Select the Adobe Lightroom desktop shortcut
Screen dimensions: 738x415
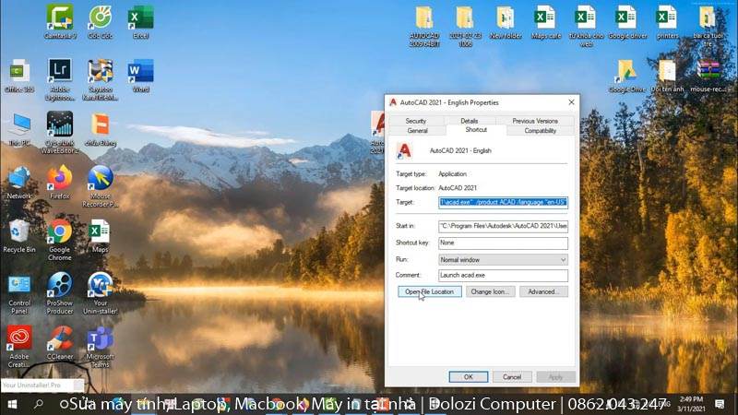[60, 72]
